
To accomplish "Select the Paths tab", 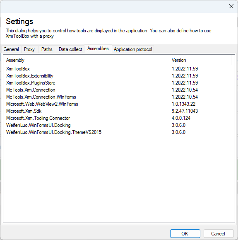I will point(47,49).
